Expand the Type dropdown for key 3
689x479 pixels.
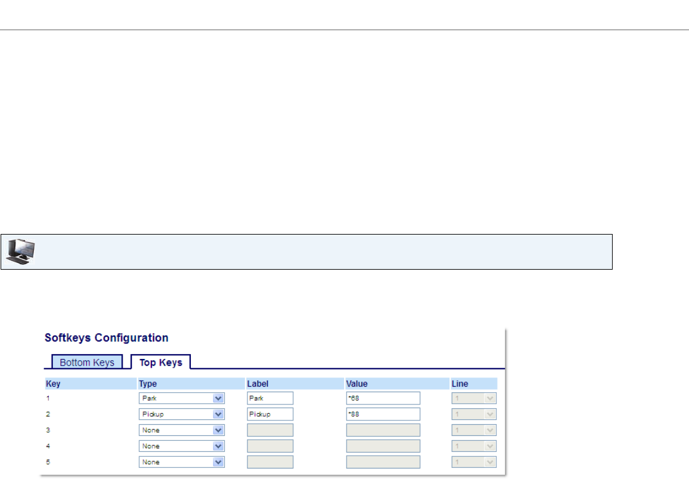(x=181, y=430)
